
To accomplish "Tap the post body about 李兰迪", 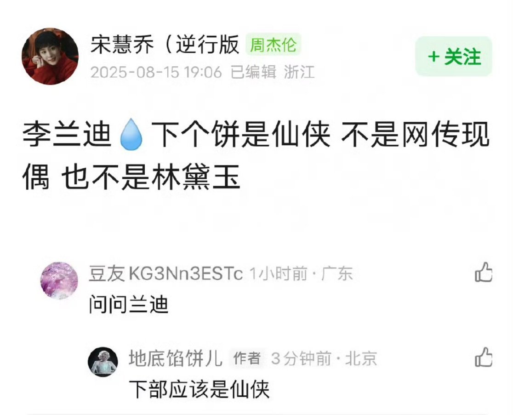I will tap(256, 156).
